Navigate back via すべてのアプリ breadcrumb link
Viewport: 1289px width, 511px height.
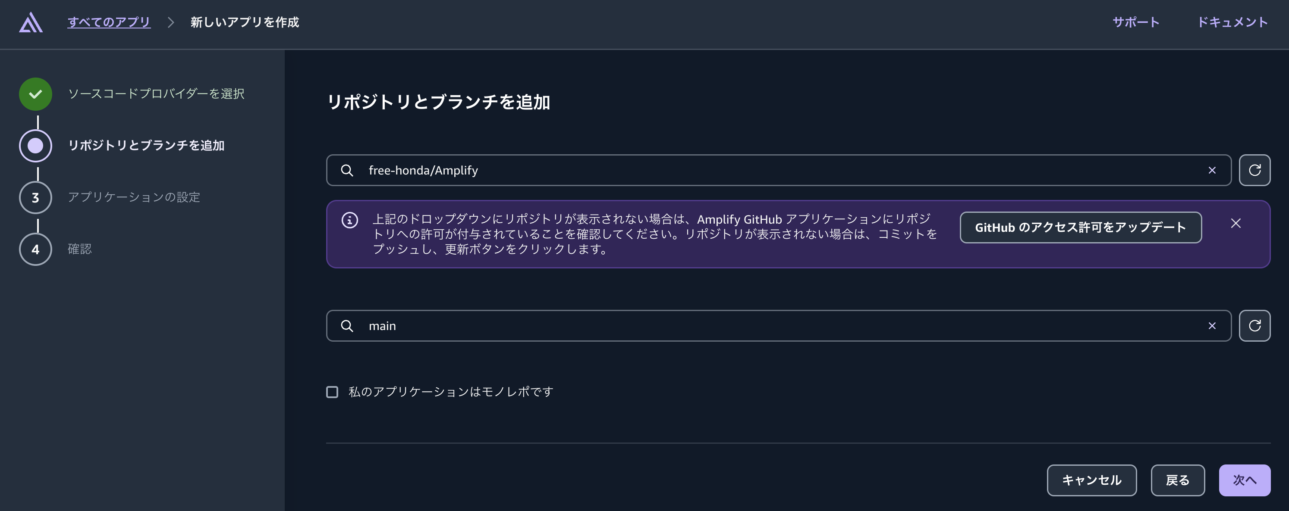click(x=109, y=22)
